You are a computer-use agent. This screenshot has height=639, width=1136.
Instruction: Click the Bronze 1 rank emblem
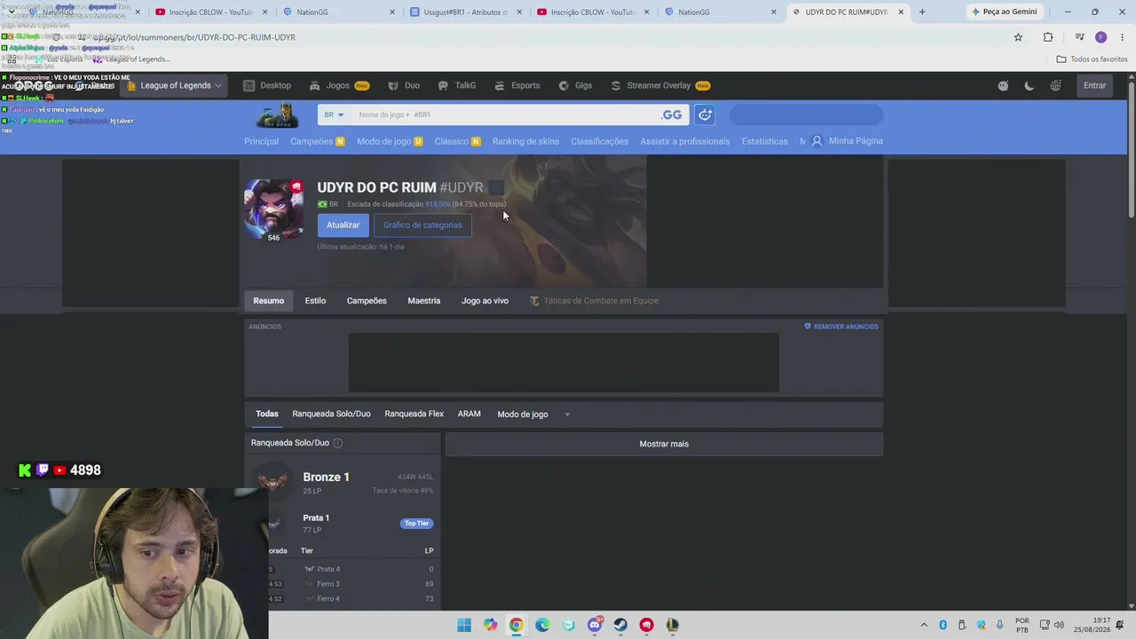click(x=272, y=481)
